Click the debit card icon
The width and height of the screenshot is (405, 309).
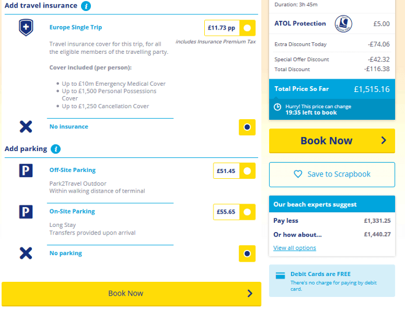[280, 276]
